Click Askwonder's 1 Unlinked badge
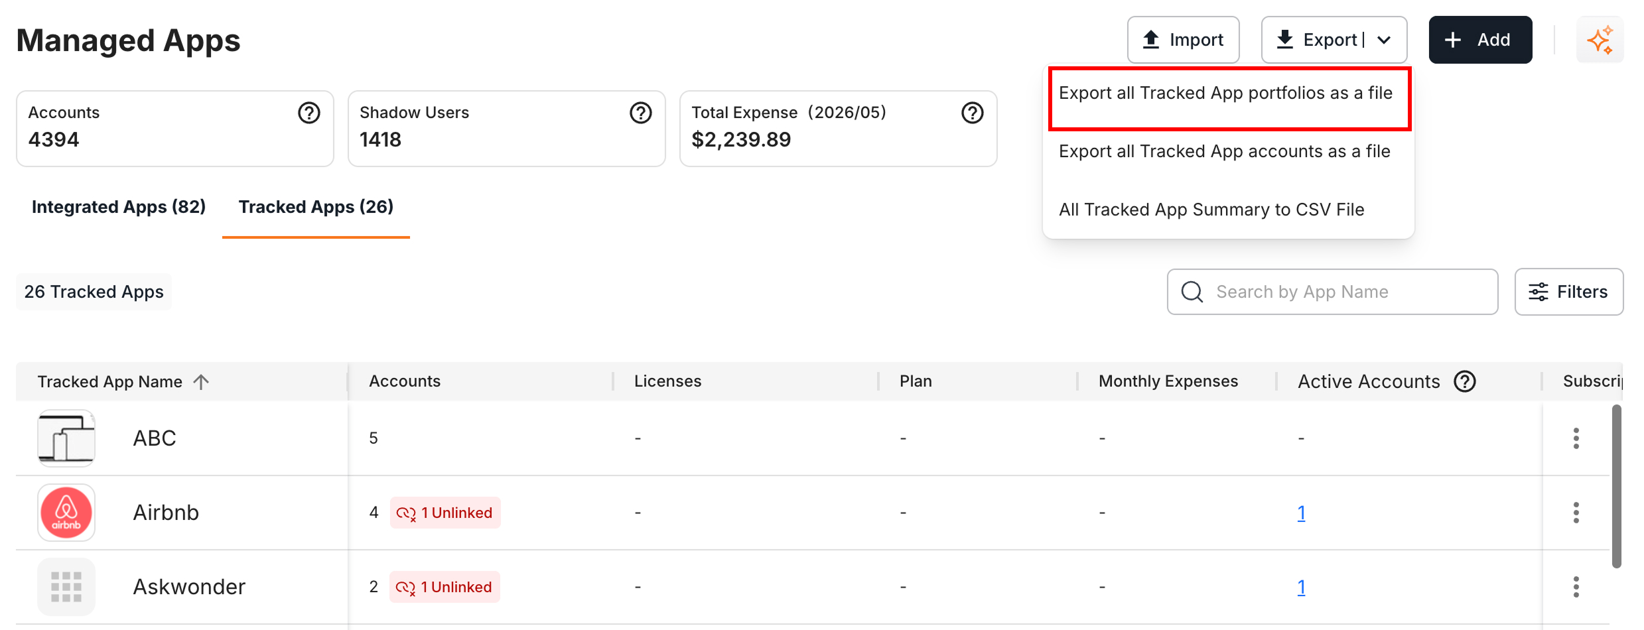Image resolution: width=1644 pixels, height=630 pixels. coord(445,587)
